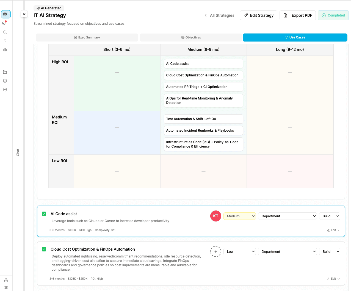This screenshot has height=291, width=351.
Task: Open Department dropdown for Cloud Cost Optimization
Action: coord(288,252)
